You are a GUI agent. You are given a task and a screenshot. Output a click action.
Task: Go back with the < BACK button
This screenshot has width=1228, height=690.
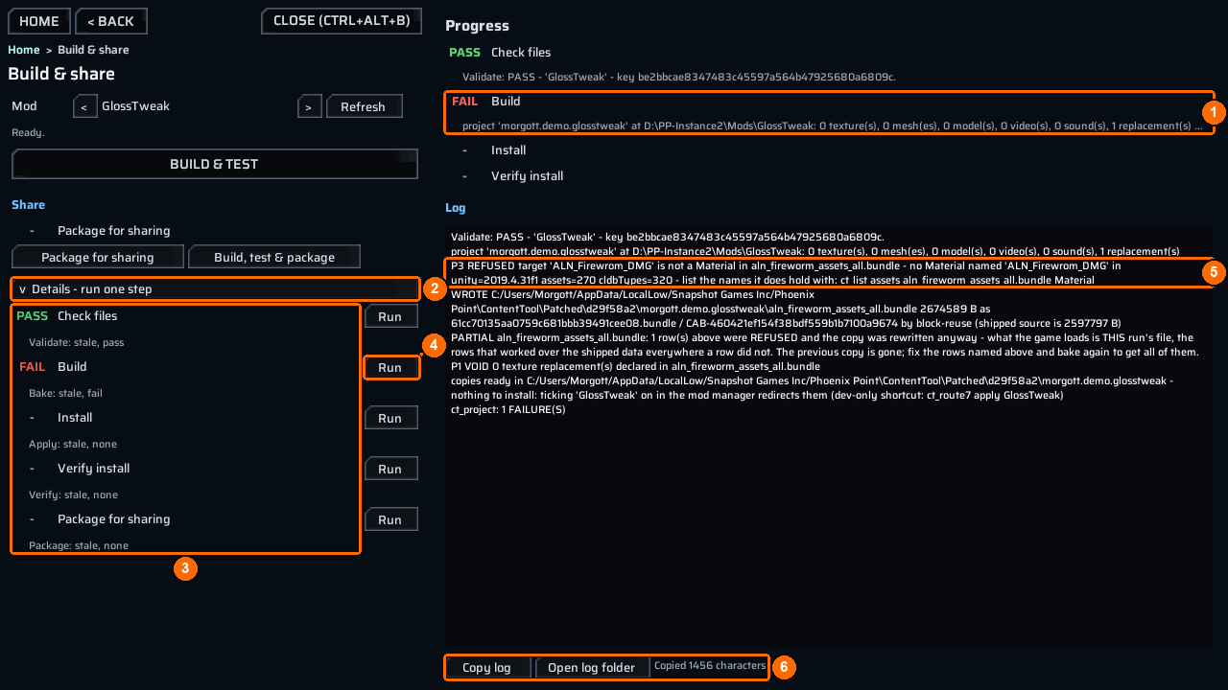(x=111, y=21)
